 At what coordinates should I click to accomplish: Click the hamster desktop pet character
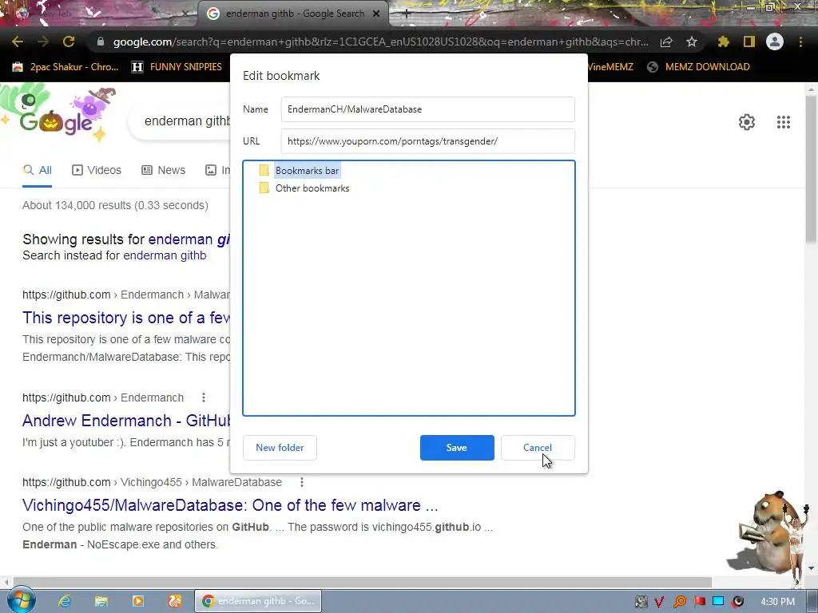coord(768,532)
